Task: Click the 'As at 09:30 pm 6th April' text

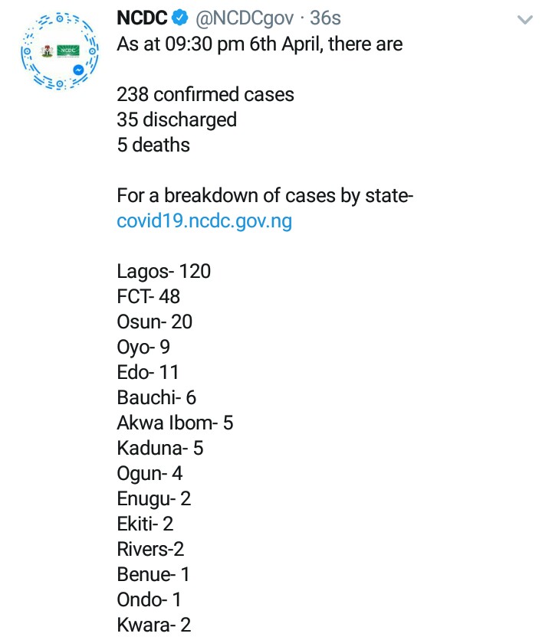Action: point(259,44)
